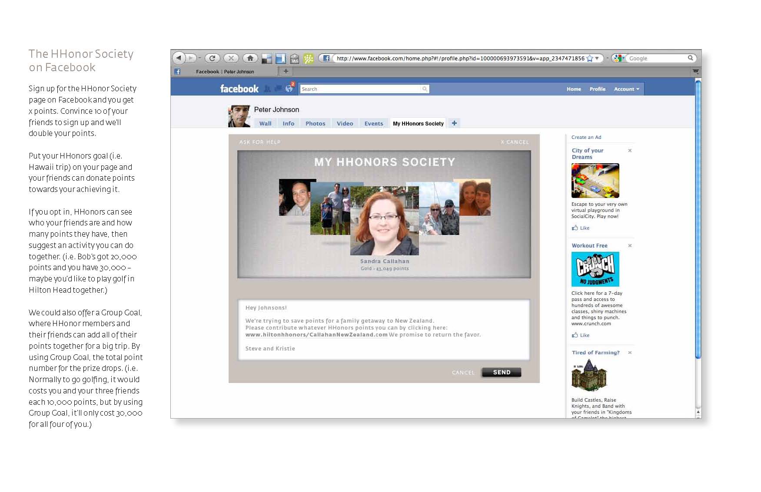
Task: Expand the Account dropdown menu
Action: point(626,89)
